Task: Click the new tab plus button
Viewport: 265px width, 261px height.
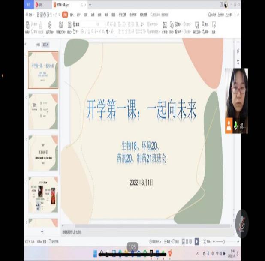Action: coord(90,5)
